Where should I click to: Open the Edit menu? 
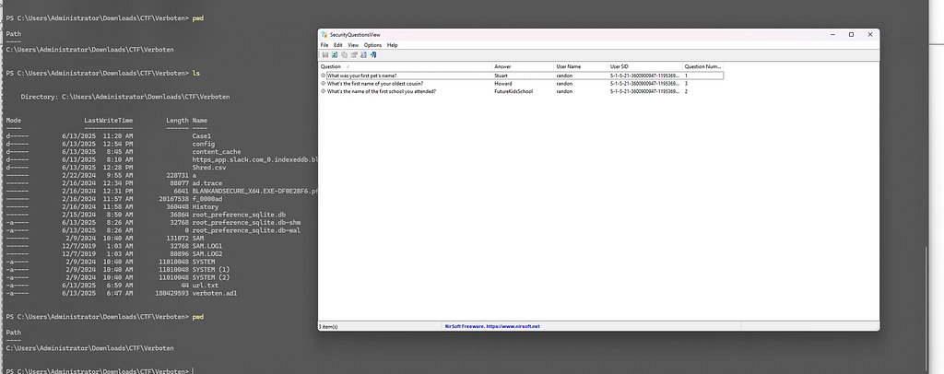pyautogui.click(x=338, y=45)
